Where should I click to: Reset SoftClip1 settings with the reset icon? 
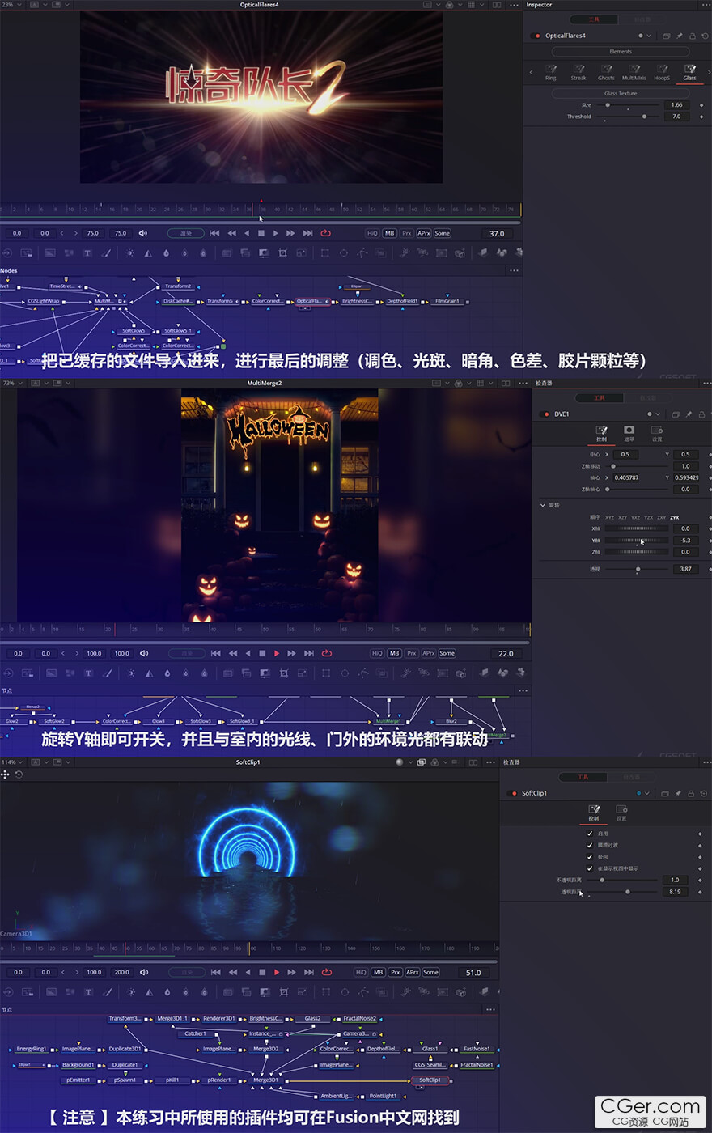704,793
